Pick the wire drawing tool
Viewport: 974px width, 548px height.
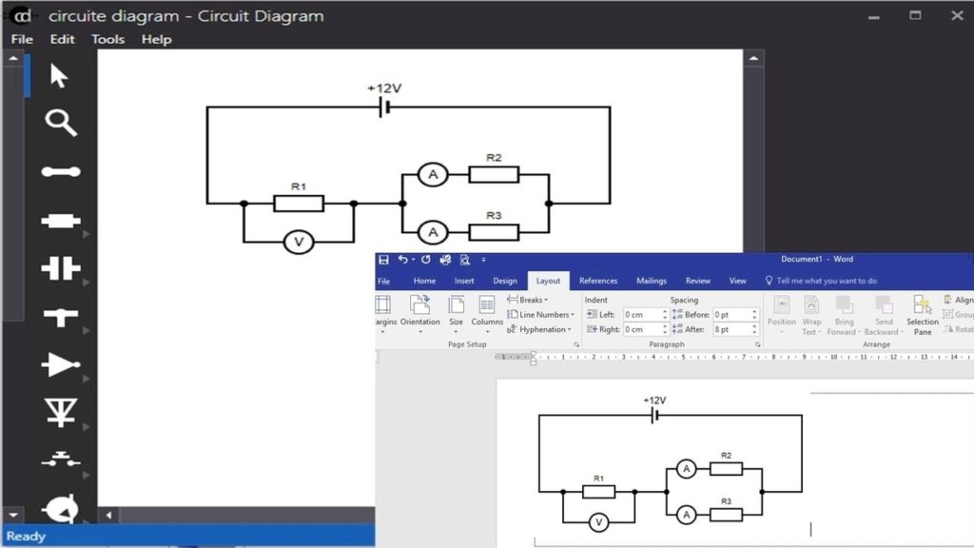coord(59,171)
